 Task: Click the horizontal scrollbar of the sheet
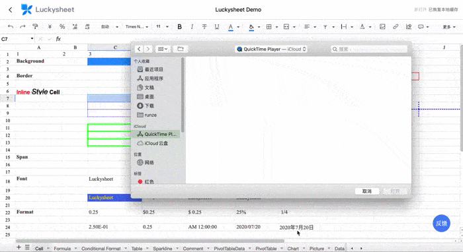(149, 241)
